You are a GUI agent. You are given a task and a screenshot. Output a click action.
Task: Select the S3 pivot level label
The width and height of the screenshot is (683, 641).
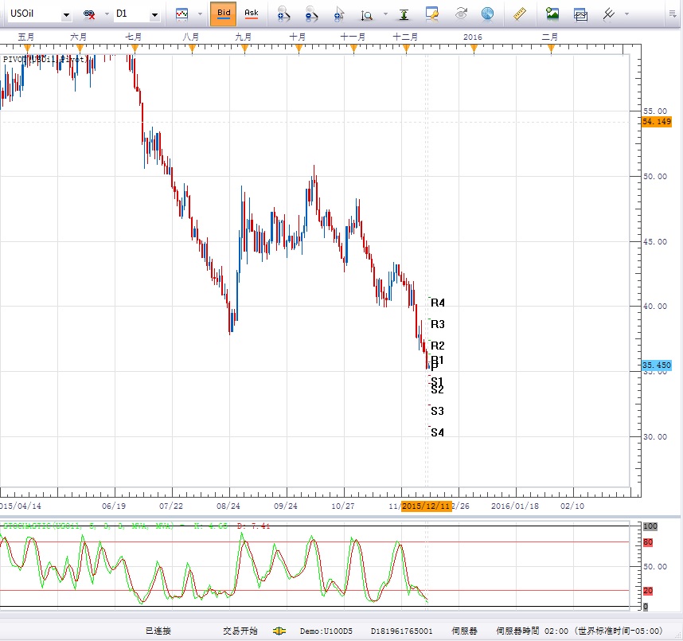tap(437, 411)
